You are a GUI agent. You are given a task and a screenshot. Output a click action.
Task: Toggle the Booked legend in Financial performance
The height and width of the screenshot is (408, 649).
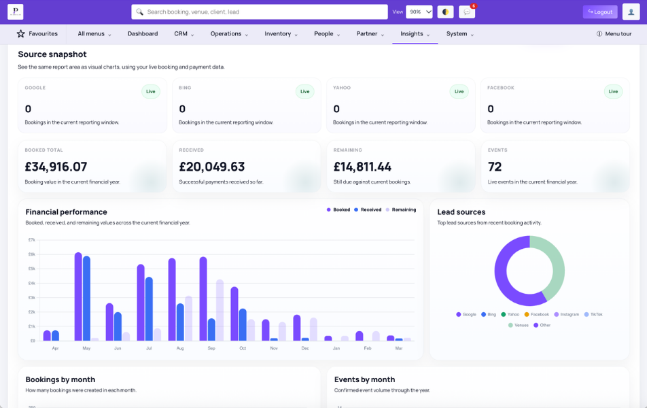pyautogui.click(x=338, y=210)
